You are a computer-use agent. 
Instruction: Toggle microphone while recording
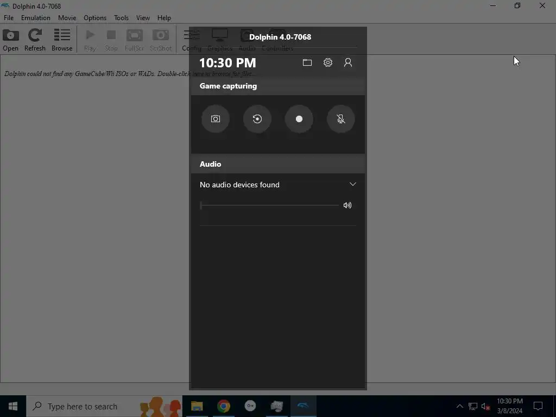[341, 119]
